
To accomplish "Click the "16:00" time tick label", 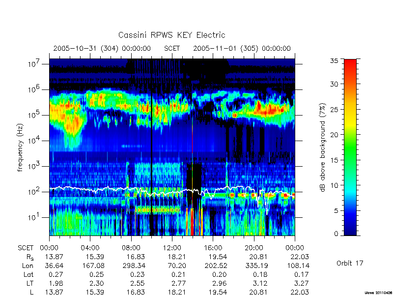I will 213,248.
